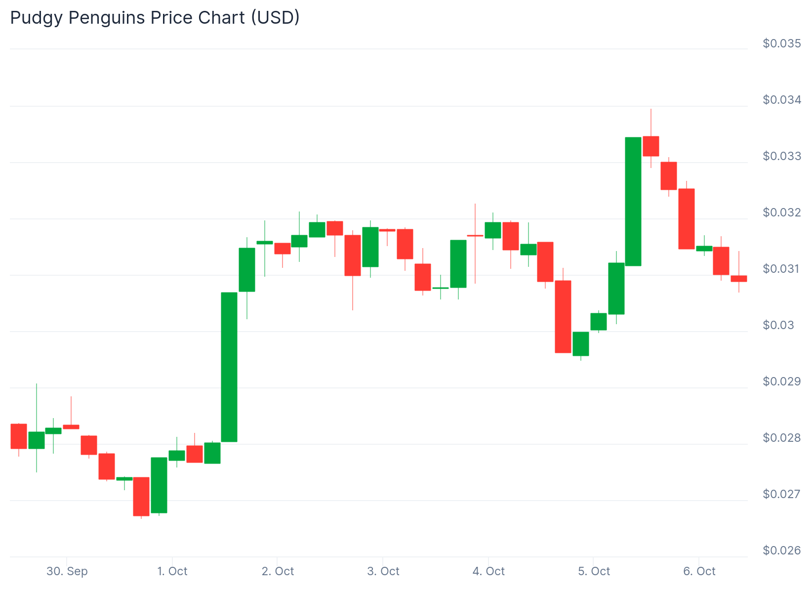This screenshot has width=812, height=593.
Task: Click the $0.032 price axis label
Action: coord(781,212)
